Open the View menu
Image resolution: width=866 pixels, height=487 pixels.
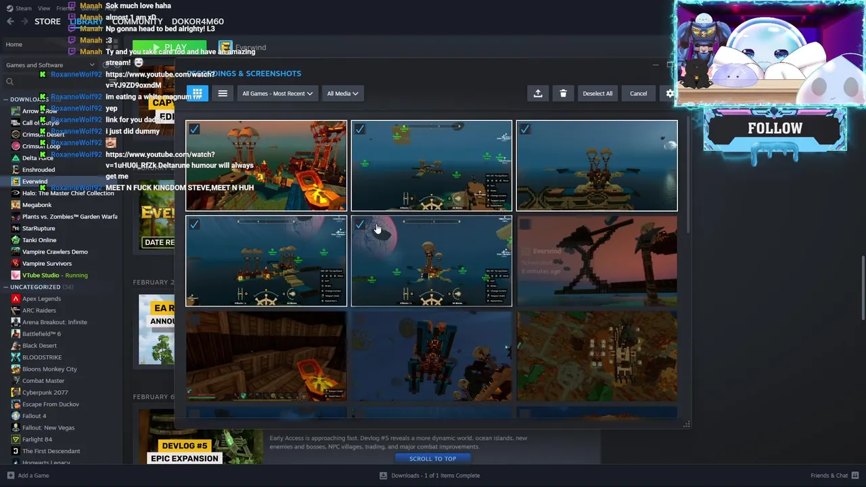(44, 8)
